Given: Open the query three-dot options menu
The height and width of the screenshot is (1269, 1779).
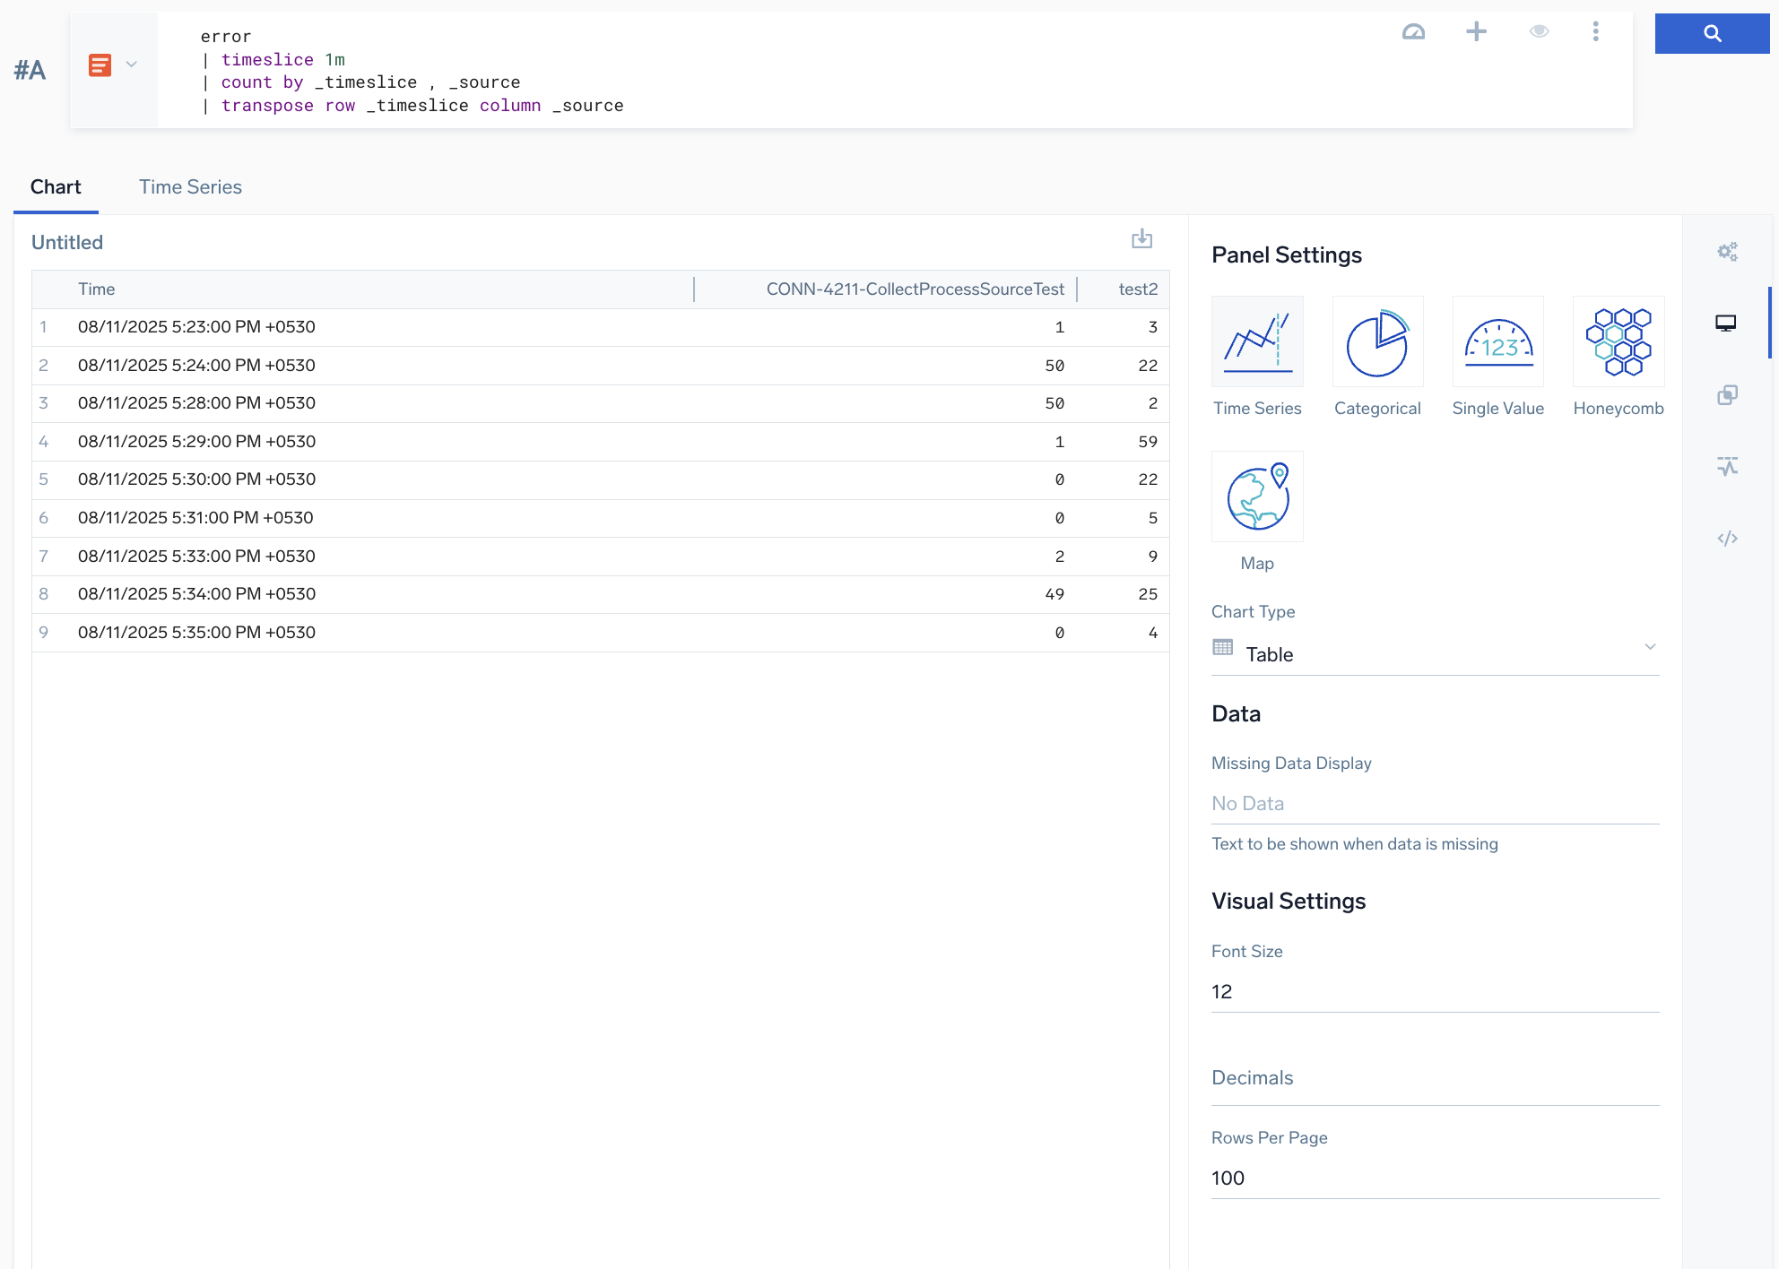Looking at the screenshot, I should pyautogui.click(x=1595, y=32).
